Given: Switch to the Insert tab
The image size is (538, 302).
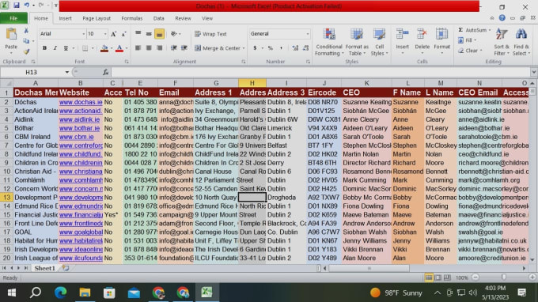Looking at the screenshot, I should pos(65,18).
